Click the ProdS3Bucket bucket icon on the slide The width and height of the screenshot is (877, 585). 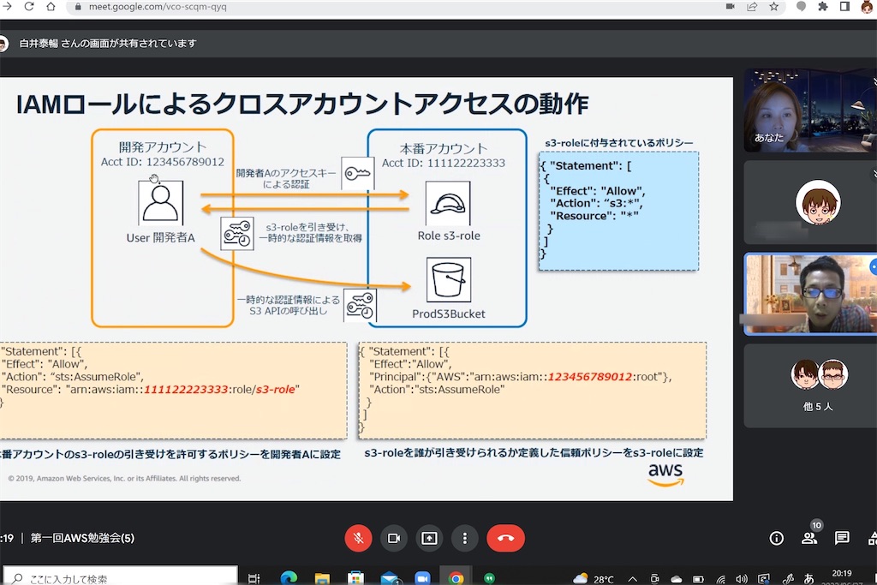click(x=449, y=279)
